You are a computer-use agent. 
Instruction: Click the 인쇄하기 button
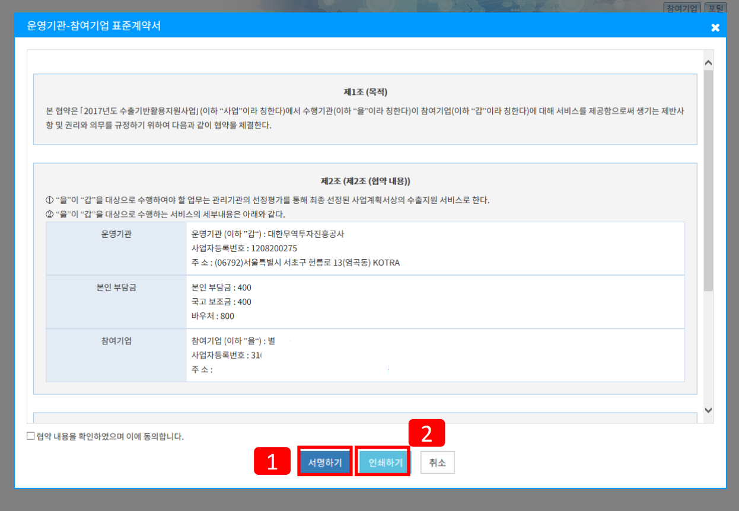click(386, 462)
